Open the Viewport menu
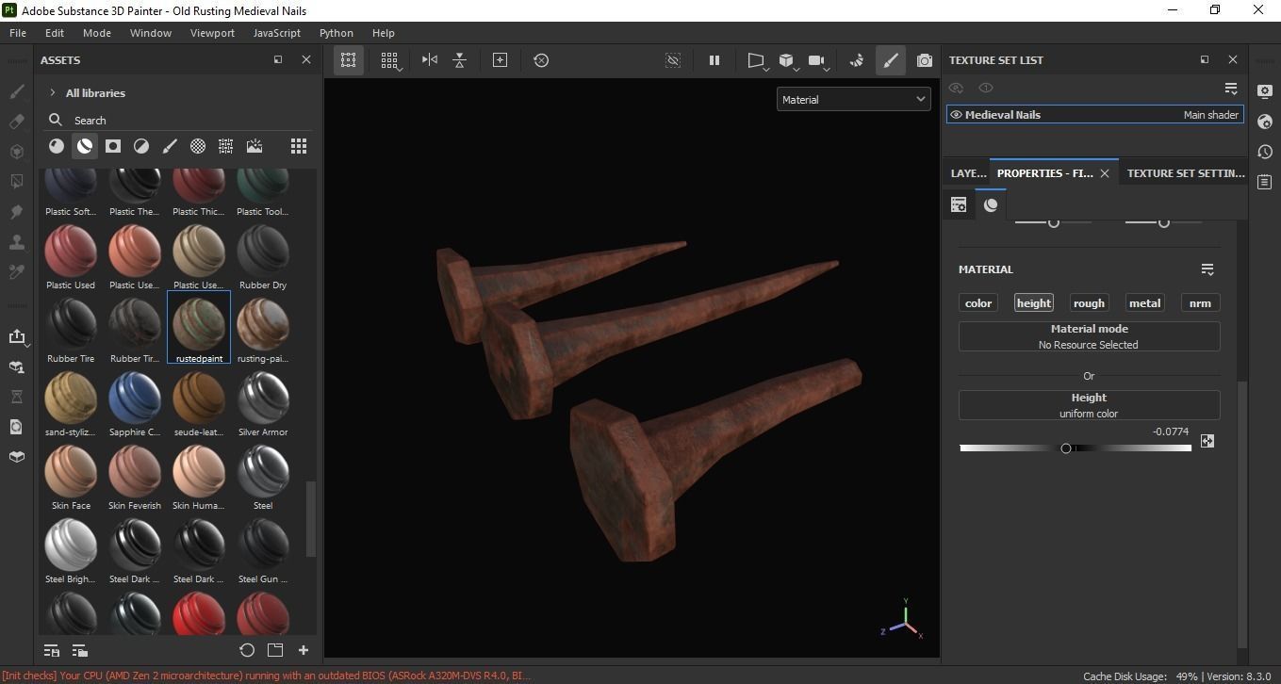This screenshot has width=1281, height=684. (212, 32)
